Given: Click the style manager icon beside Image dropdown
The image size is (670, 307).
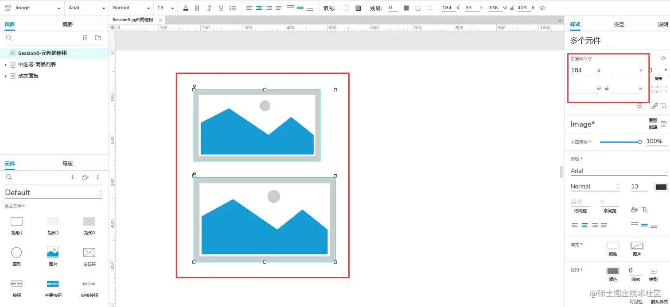Looking at the screenshot, I should (x=8, y=8).
